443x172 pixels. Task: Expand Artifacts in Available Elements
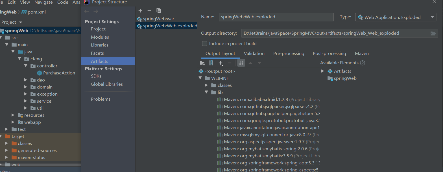[x=323, y=71]
